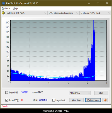The image size is (112, 113).
Task: Click the PlexTools XL app icon
Action: [4, 3]
